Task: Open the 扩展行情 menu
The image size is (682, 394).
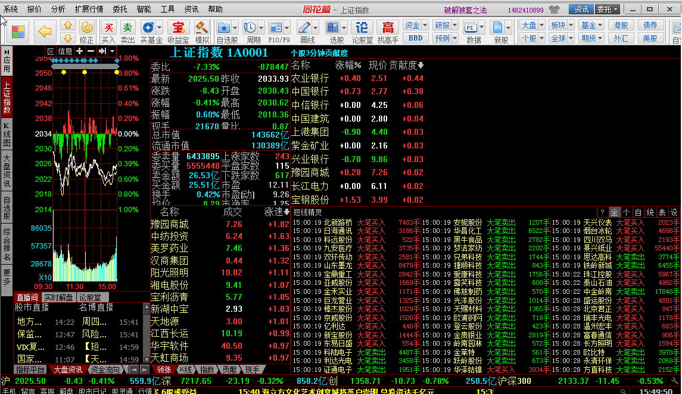Action: [x=89, y=10]
